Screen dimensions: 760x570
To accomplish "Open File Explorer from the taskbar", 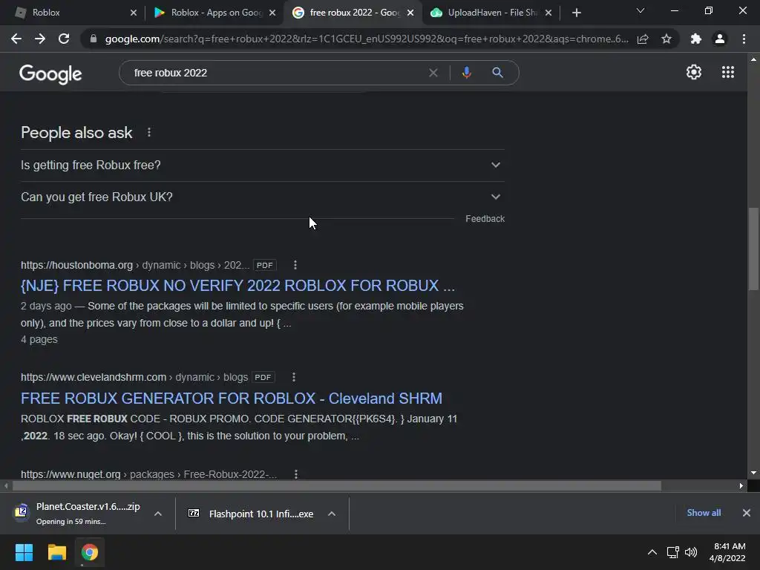I will click(x=56, y=552).
